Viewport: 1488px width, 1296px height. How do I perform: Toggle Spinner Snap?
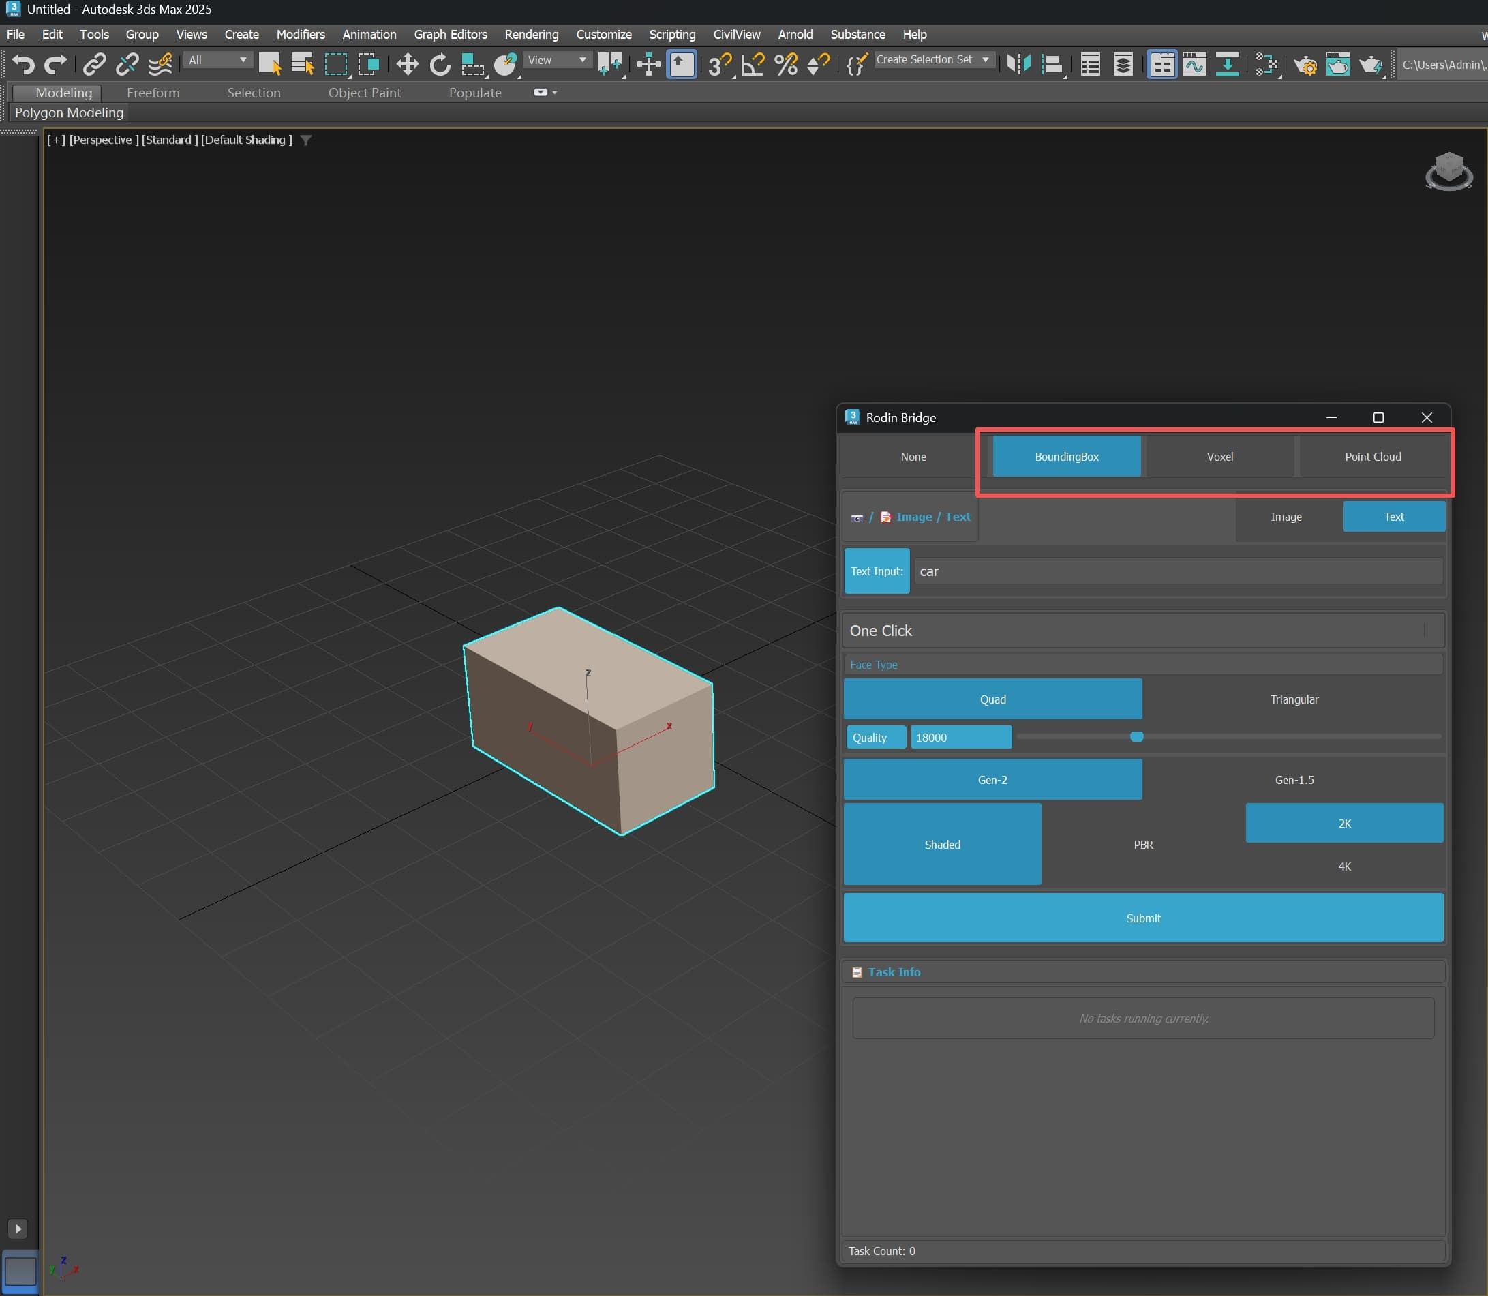[819, 64]
